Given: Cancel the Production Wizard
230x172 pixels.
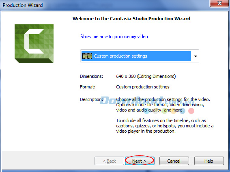Looking at the screenshot, I should pyautogui.click(x=174, y=161).
